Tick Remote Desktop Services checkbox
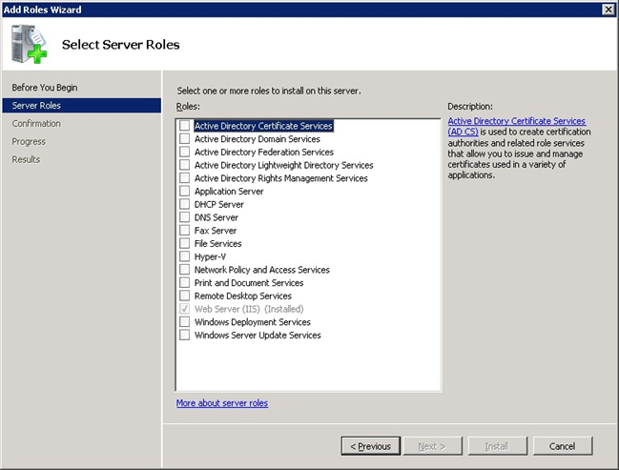619x470 pixels. pyautogui.click(x=185, y=296)
